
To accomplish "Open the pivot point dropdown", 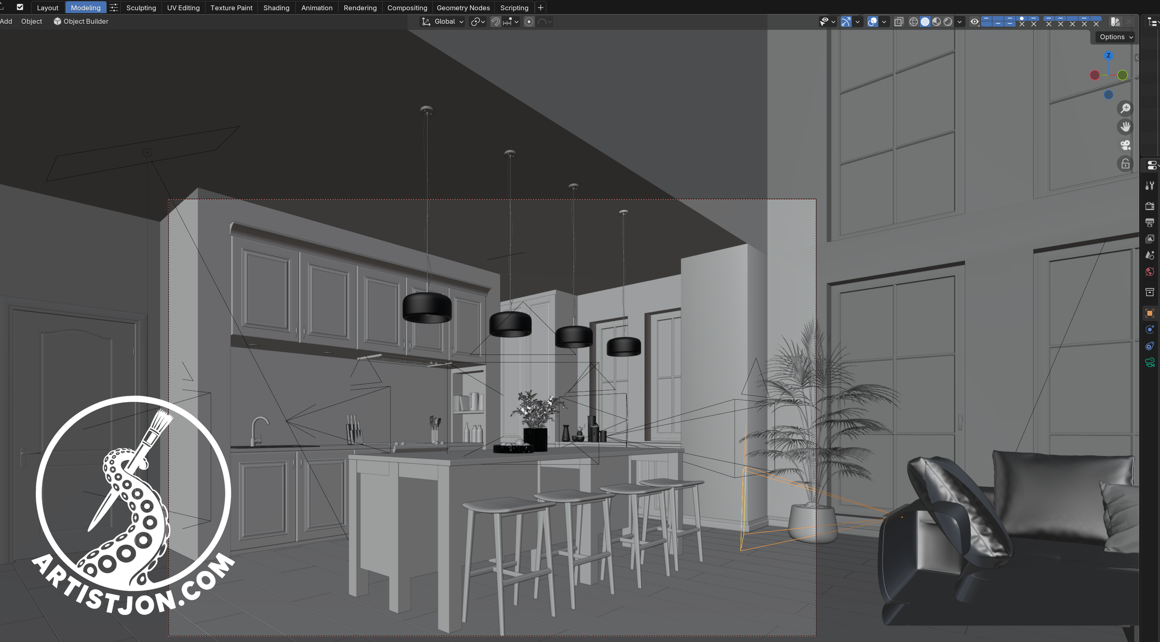I will click(477, 22).
